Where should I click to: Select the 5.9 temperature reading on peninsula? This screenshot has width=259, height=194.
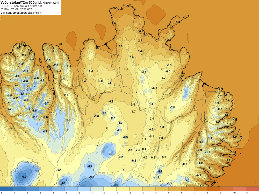[178, 22]
